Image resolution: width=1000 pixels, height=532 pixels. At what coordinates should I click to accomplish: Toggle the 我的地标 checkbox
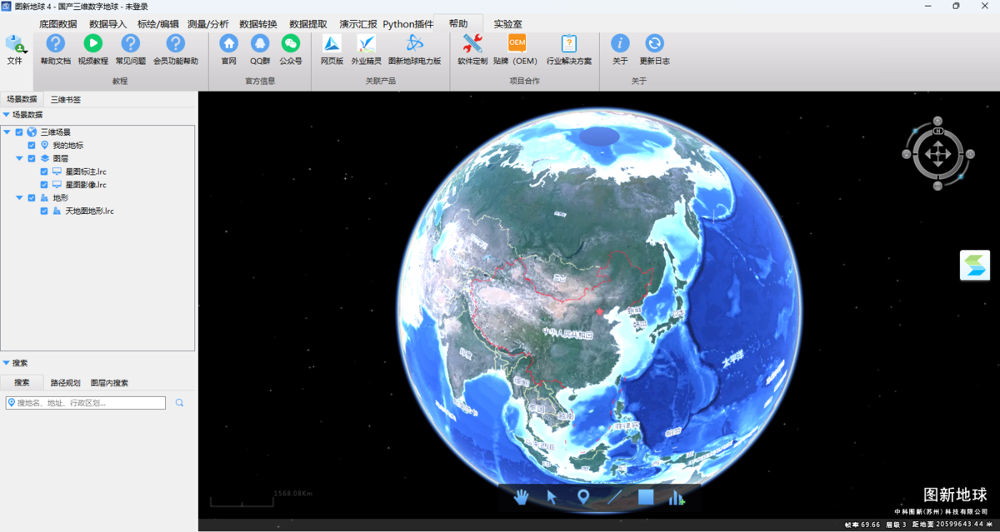32,146
